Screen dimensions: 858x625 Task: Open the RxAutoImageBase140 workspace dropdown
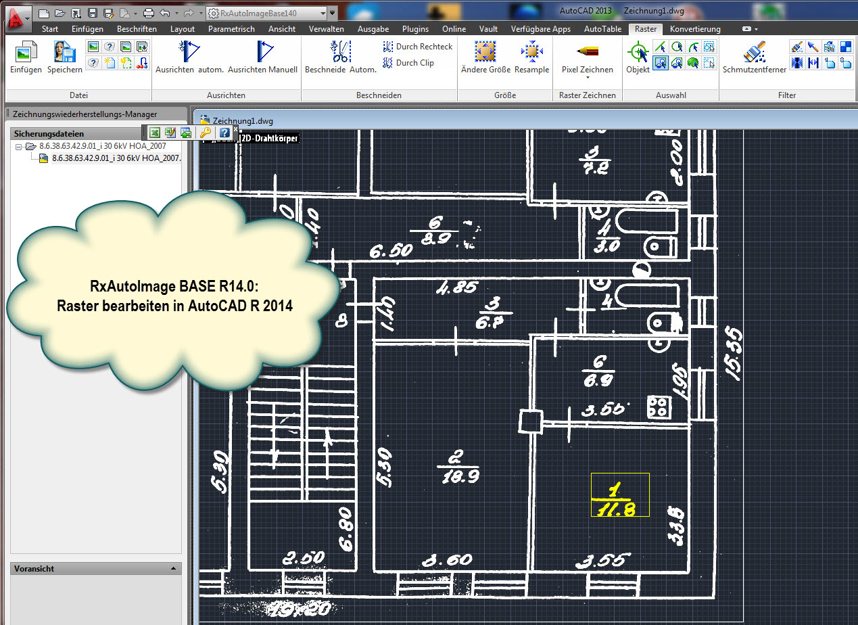coord(332,13)
